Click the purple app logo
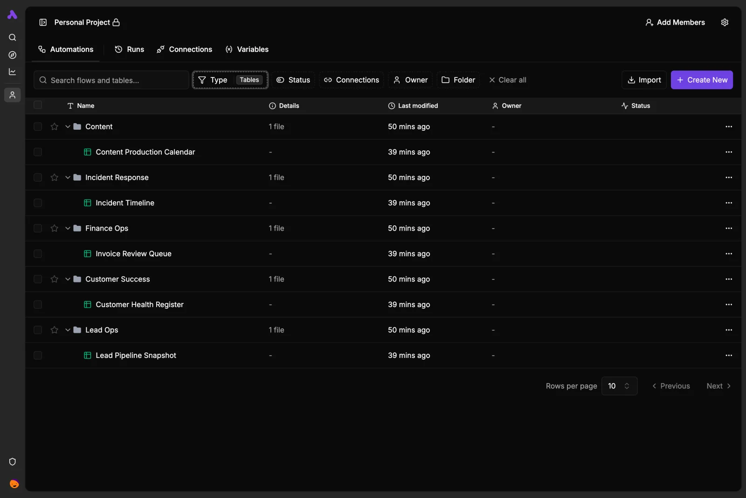Image resolution: width=746 pixels, height=498 pixels. pos(13,15)
